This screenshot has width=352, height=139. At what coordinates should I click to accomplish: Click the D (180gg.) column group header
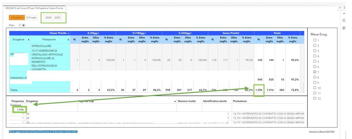[139, 33]
